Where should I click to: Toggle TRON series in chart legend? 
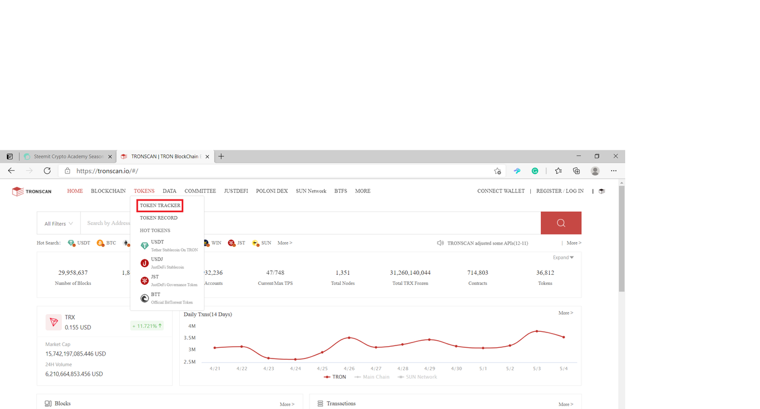pos(335,377)
